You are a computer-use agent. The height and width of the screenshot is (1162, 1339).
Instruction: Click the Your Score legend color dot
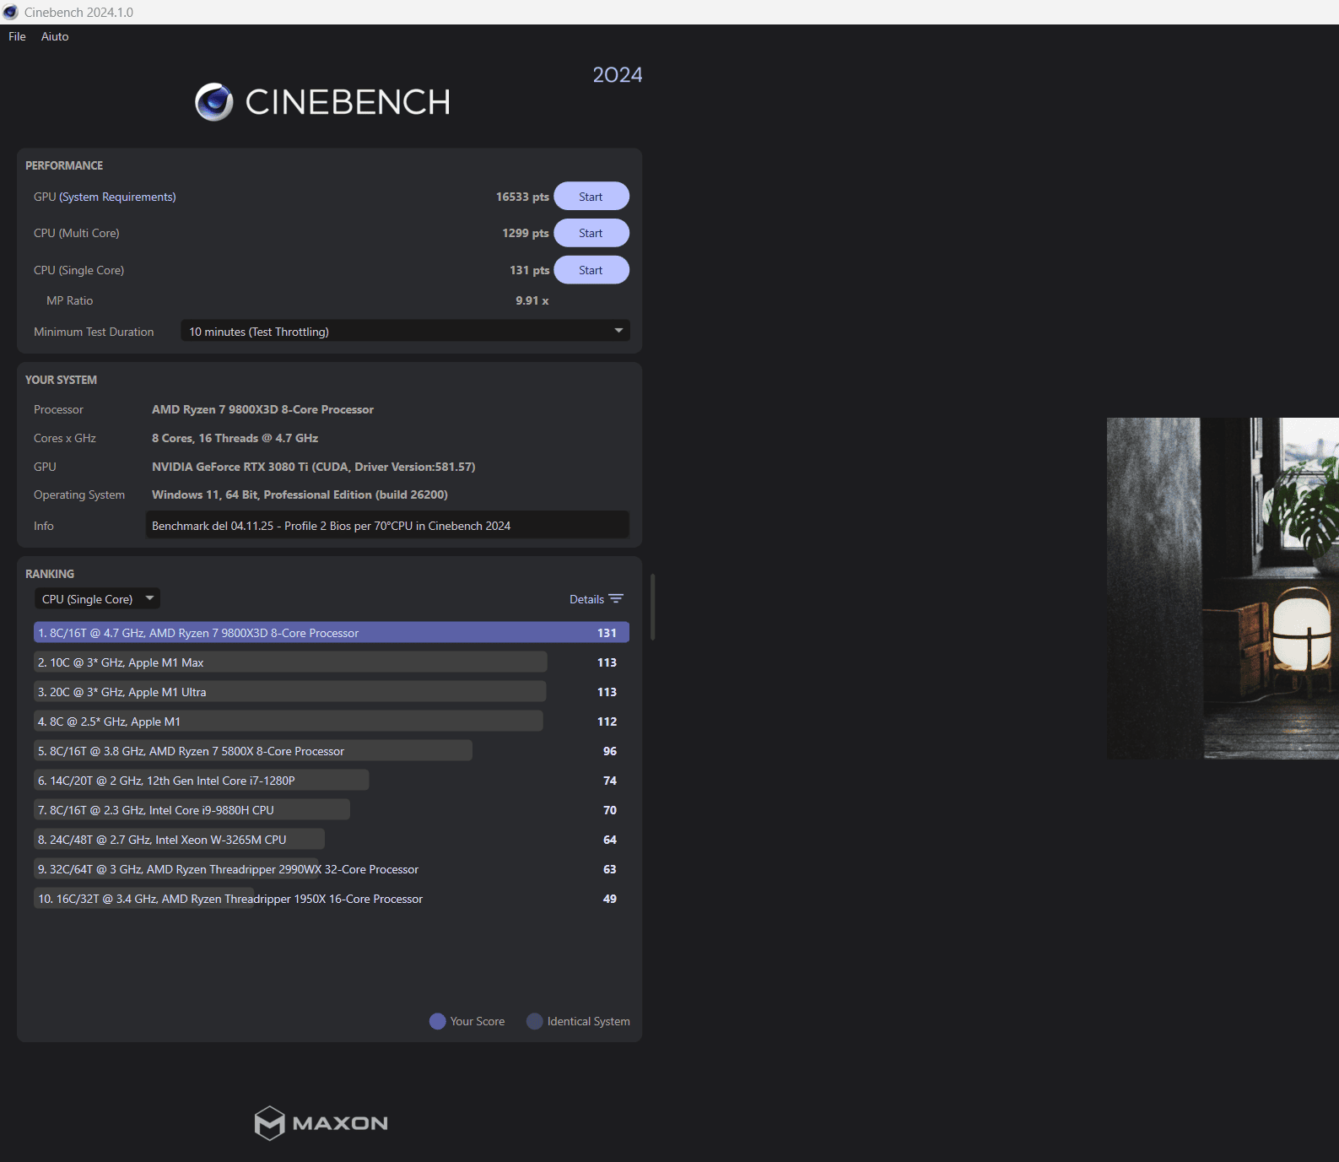tap(437, 1021)
